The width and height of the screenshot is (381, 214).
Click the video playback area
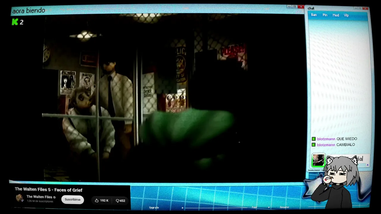pyautogui.click(x=158, y=97)
